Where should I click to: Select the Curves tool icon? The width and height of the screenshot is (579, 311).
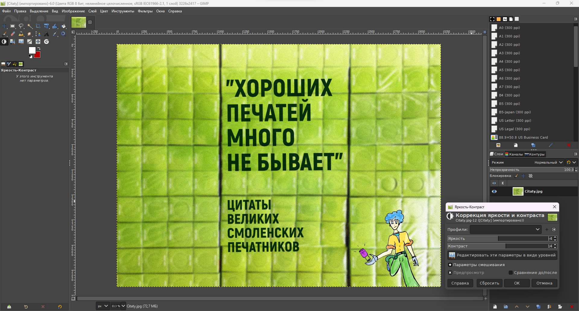(30, 42)
